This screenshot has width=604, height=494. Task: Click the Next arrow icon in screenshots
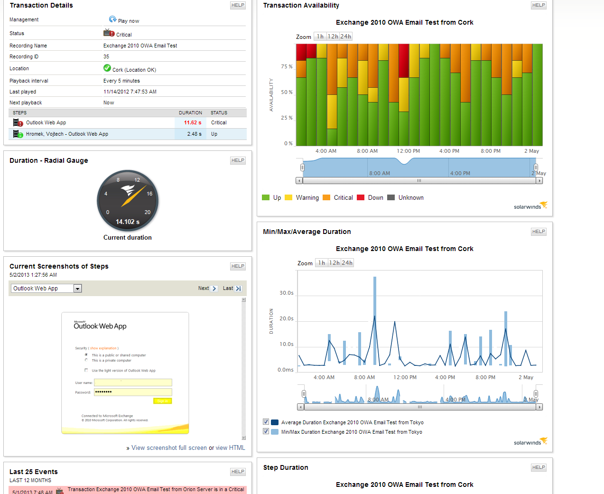click(x=214, y=289)
